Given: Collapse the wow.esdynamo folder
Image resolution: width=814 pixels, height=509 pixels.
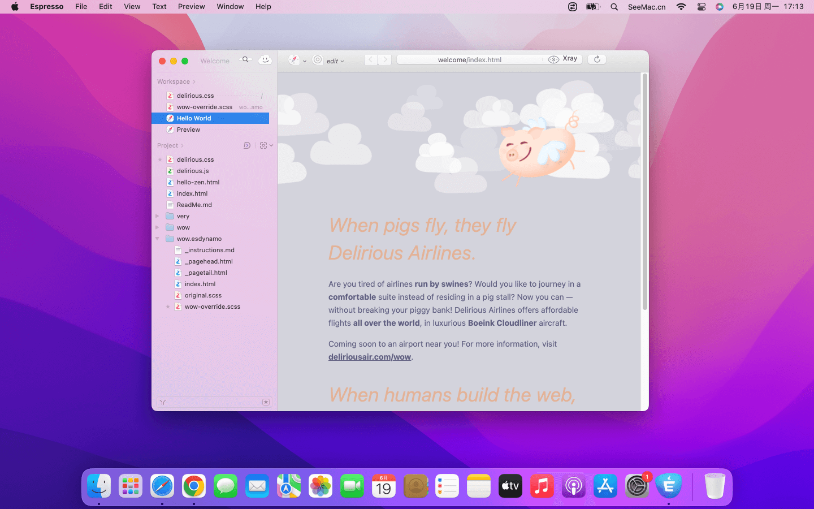Looking at the screenshot, I should (157, 239).
